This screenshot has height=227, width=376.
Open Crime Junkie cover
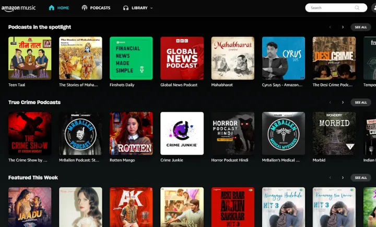click(x=182, y=133)
